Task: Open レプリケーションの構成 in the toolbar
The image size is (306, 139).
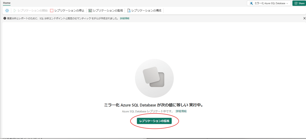Action: 144,11
